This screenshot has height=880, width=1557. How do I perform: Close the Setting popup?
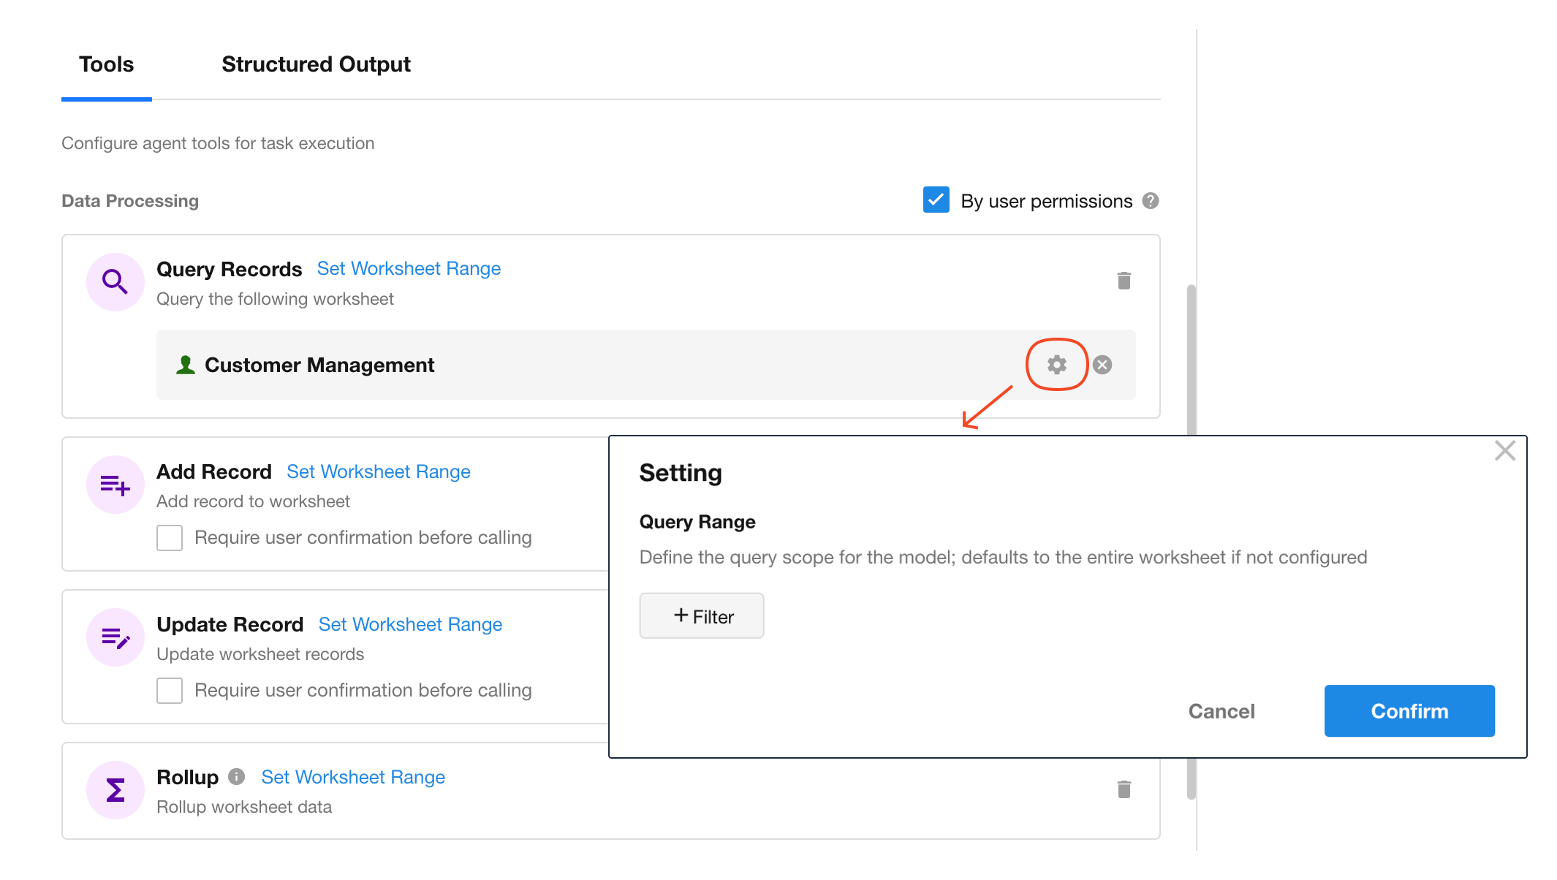[1504, 451]
